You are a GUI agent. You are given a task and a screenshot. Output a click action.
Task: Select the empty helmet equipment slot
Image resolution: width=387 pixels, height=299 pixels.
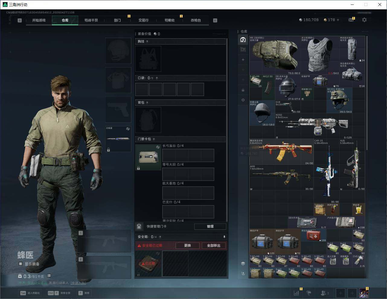(118, 51)
